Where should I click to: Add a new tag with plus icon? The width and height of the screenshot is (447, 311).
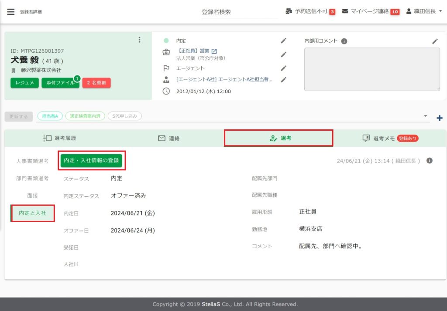[x=439, y=118]
